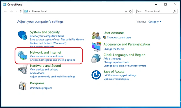181x108 pixels.
Task: Click Change account type link
Action: click(x=119, y=38)
